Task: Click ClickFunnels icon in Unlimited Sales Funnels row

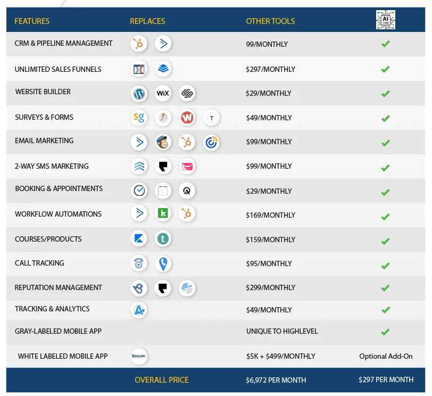Action: point(138,69)
